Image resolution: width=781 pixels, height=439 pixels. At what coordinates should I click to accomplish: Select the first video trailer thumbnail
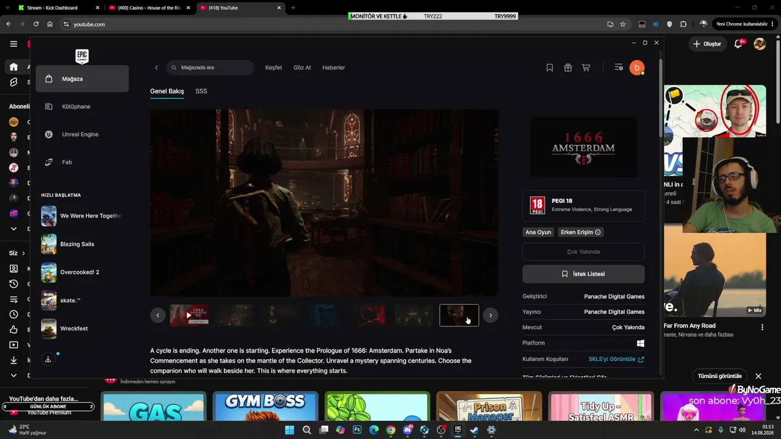coord(189,315)
